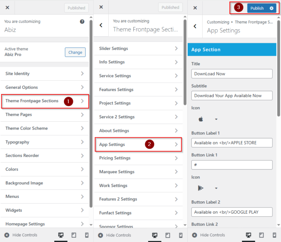Open the Apple icon picker dropdown arrow
The image size is (281, 242).
click(x=216, y=119)
